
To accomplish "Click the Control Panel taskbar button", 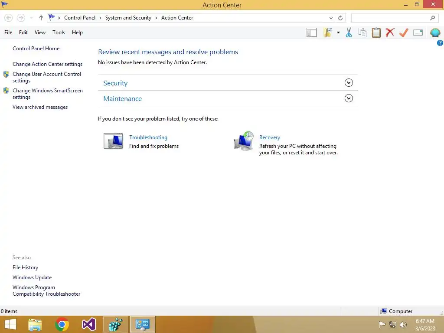I will click(x=142, y=324).
